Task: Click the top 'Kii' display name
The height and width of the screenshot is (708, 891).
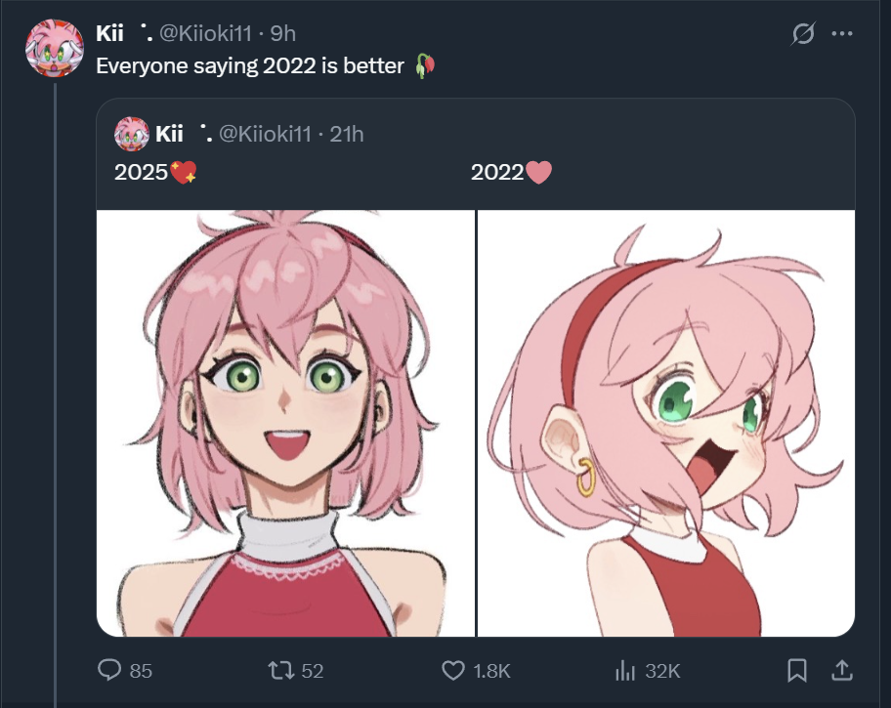Action: click(x=109, y=33)
